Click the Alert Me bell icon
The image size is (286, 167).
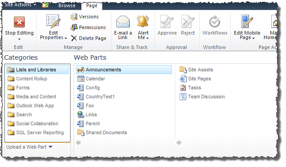pos(143,22)
